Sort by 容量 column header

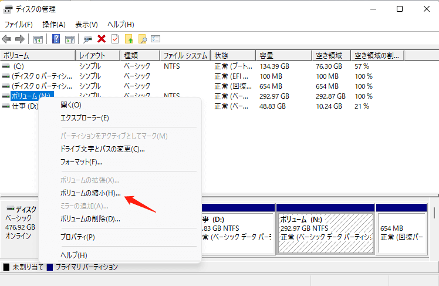(283, 55)
